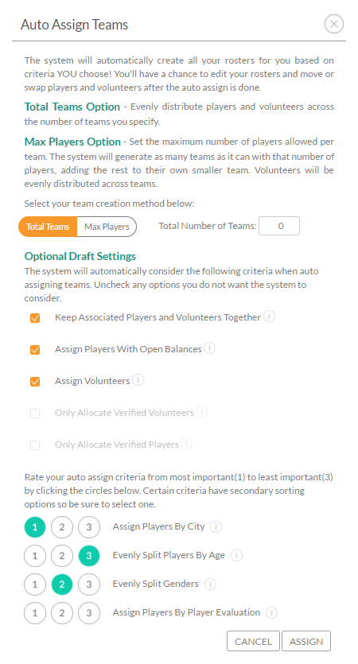Set Evenly Split Genders priority to 3
The width and height of the screenshot is (358, 664).
point(89,584)
